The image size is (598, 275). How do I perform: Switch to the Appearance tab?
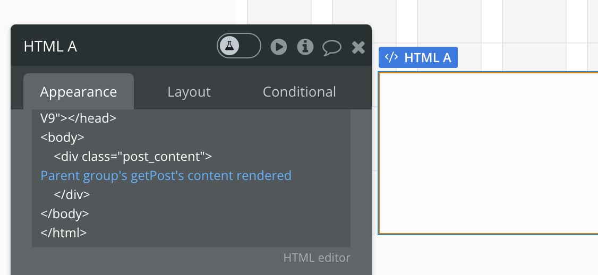tap(79, 91)
